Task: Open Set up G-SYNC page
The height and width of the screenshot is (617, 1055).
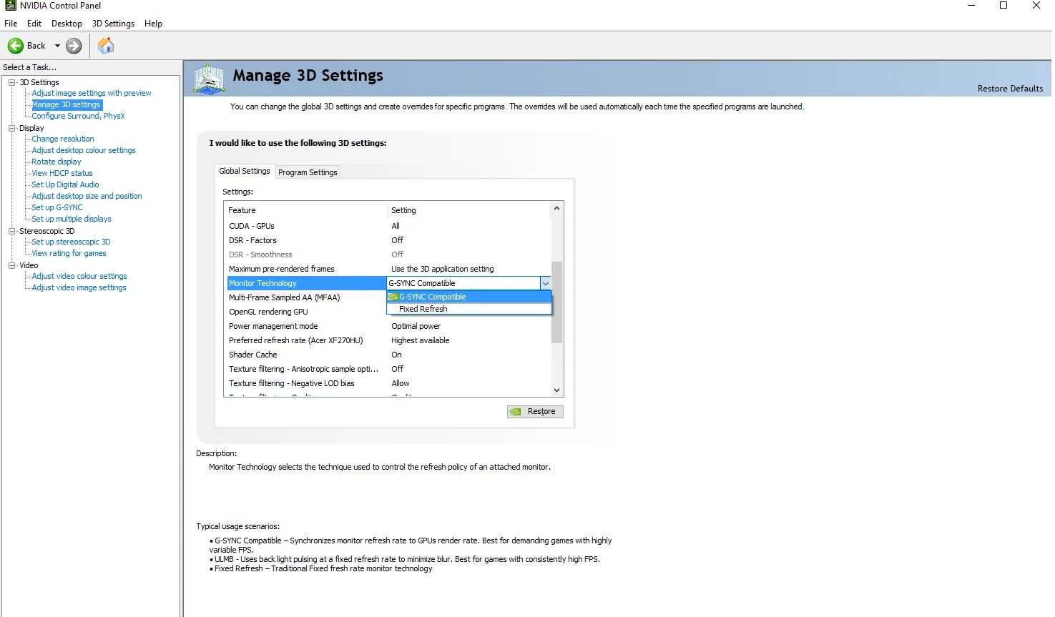Action: pyautogui.click(x=57, y=207)
